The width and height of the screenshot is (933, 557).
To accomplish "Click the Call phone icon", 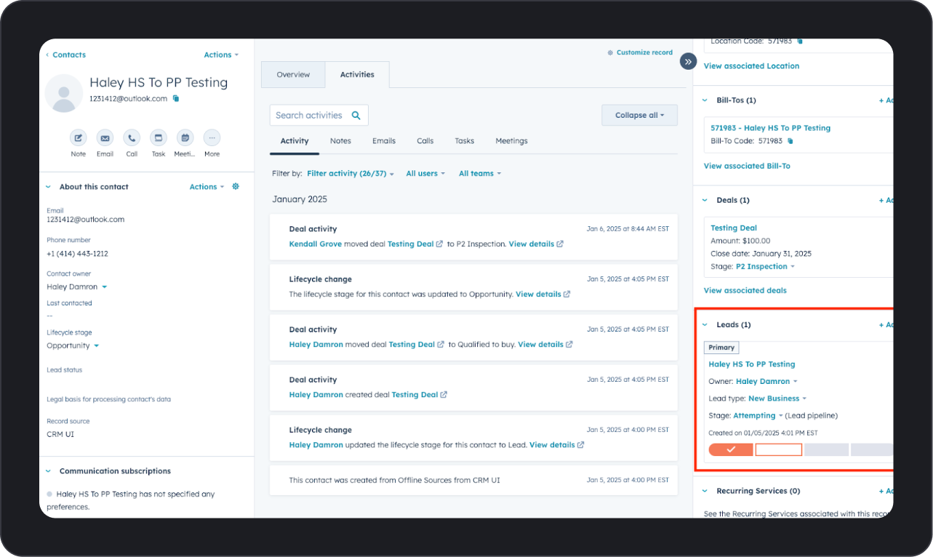I will [x=132, y=137].
